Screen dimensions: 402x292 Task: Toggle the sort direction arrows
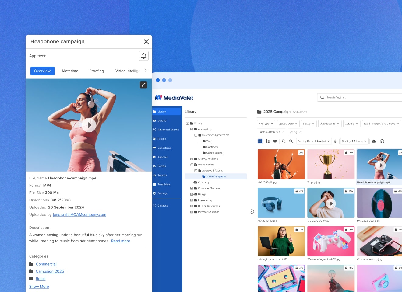(x=335, y=141)
